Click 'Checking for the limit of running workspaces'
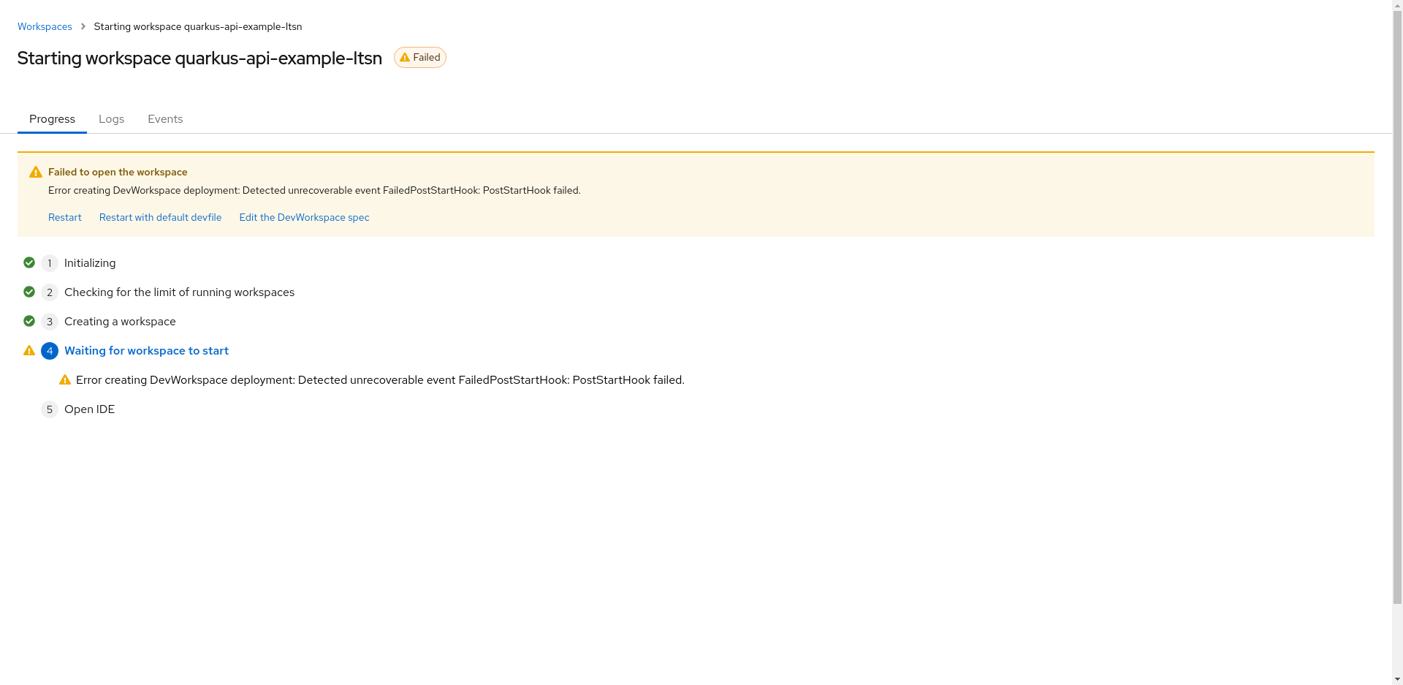Image resolution: width=1403 pixels, height=685 pixels. 179,292
